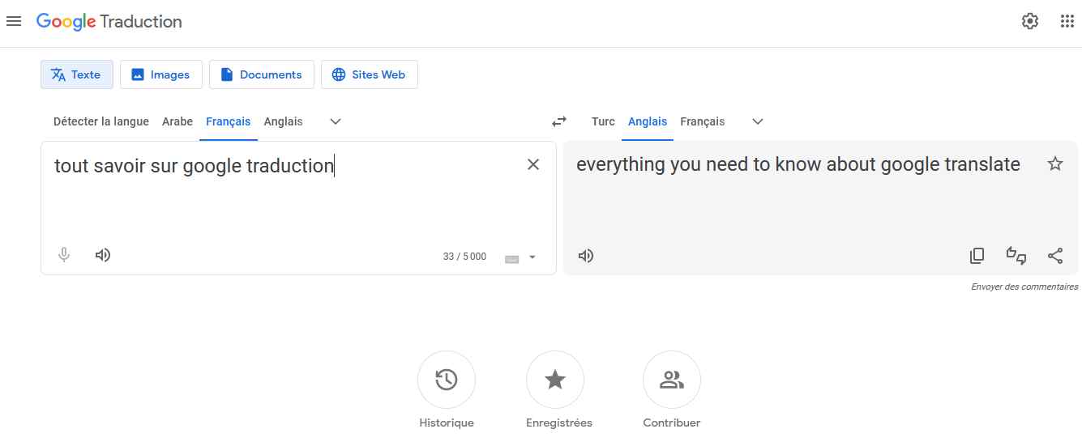This screenshot has height=446, width=1082.
Task: Open the hamburger main menu
Action: pos(14,21)
